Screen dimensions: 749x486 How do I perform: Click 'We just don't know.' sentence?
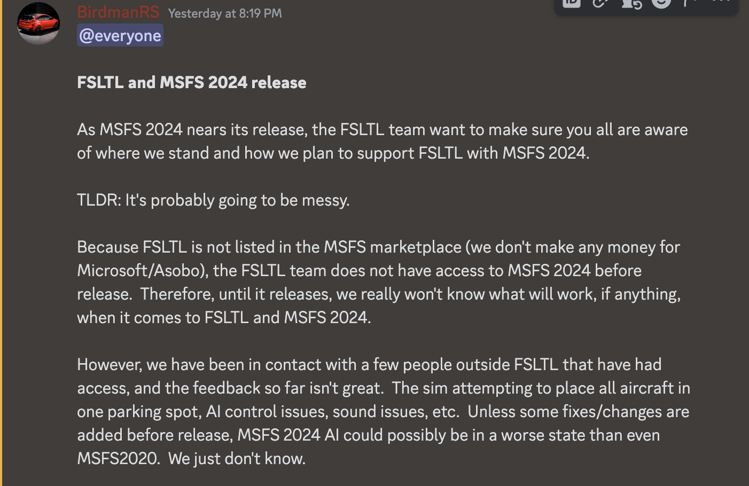click(x=237, y=459)
